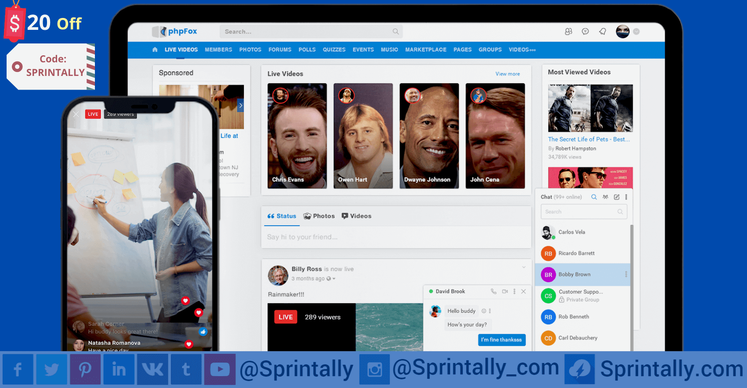Select the Photos tab
The height and width of the screenshot is (388, 747).
coord(319,216)
